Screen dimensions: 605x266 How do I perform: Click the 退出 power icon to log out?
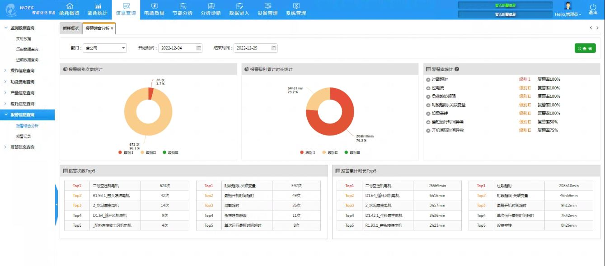(x=593, y=7)
